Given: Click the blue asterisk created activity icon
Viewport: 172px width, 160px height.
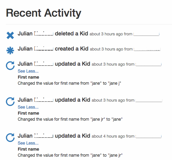Looking at the screenshot, I should (x=10, y=51).
